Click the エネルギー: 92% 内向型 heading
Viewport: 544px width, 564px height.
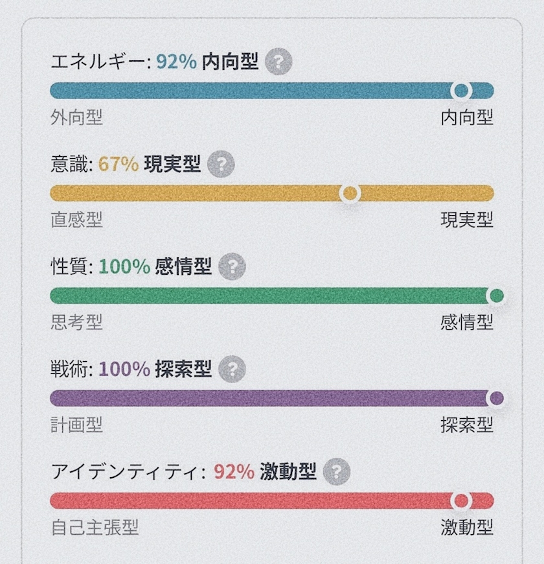click(x=155, y=62)
